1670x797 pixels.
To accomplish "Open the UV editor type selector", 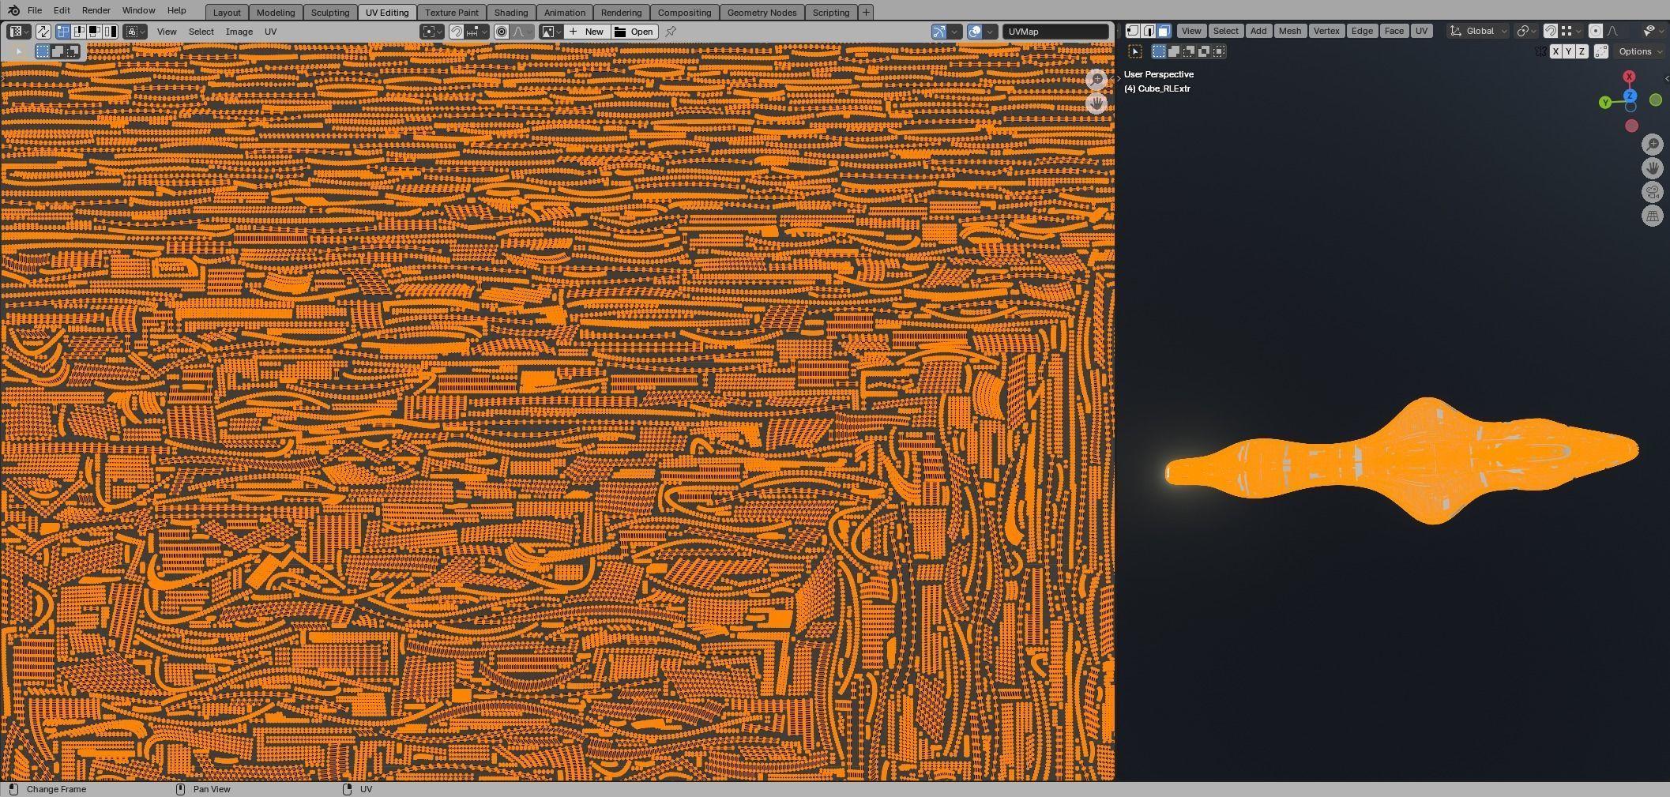I will click(19, 32).
